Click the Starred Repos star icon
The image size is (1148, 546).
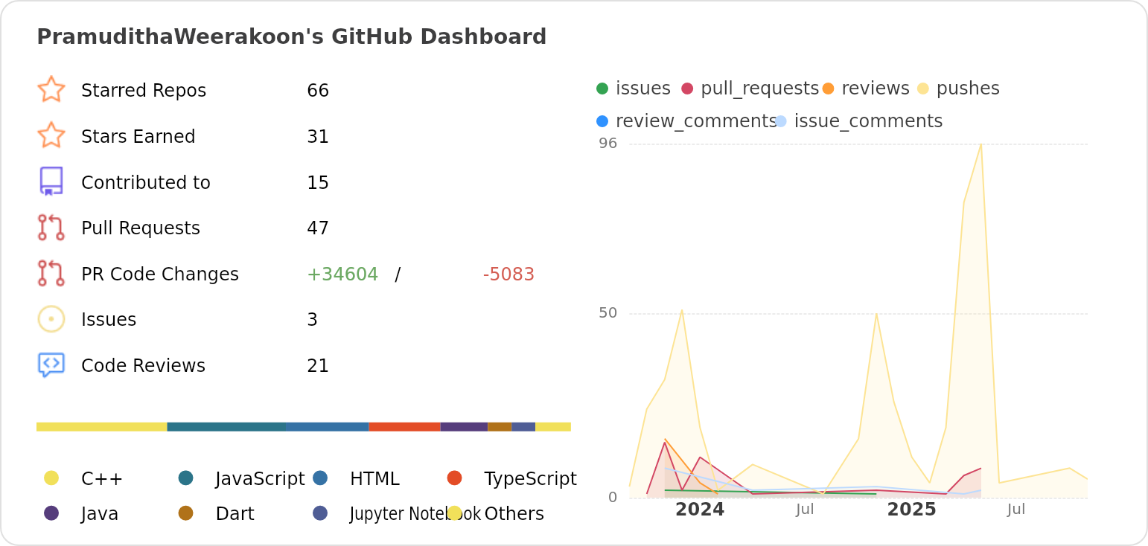pos(51,89)
